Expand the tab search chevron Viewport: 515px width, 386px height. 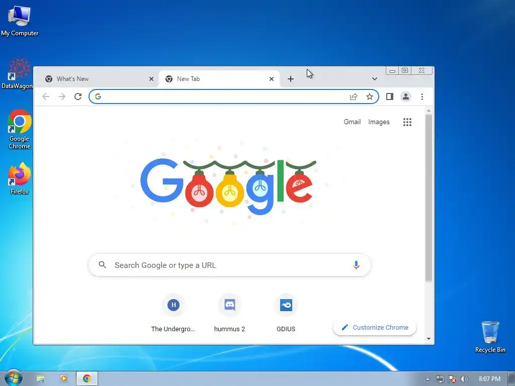coord(374,79)
